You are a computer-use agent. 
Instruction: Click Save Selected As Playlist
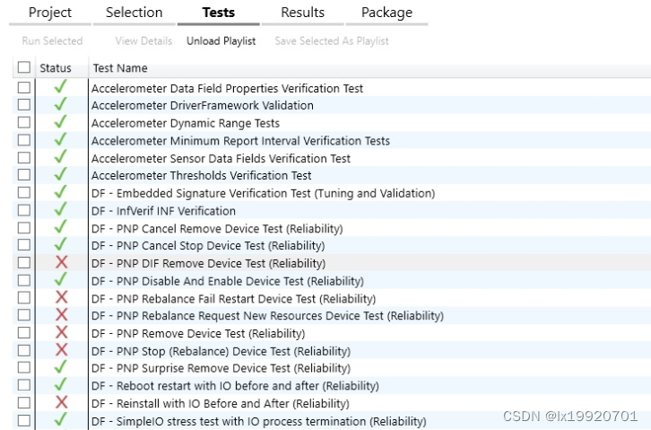(332, 40)
